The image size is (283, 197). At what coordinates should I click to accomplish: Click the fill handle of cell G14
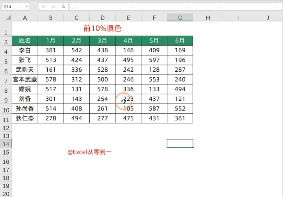(193, 147)
